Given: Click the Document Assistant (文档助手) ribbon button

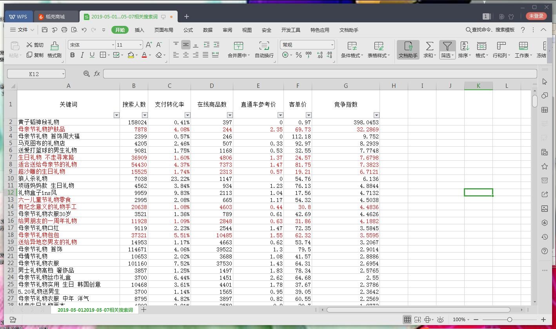Looking at the screenshot, I should pyautogui.click(x=408, y=50).
